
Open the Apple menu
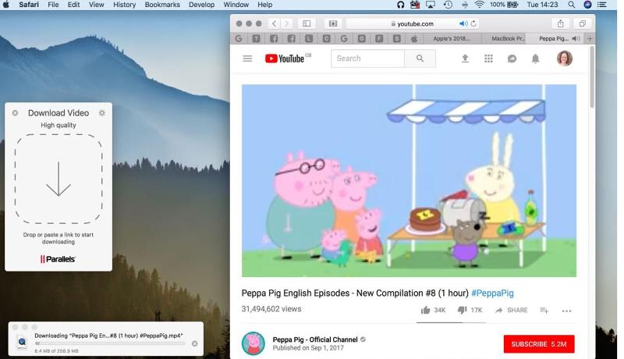(x=6, y=5)
